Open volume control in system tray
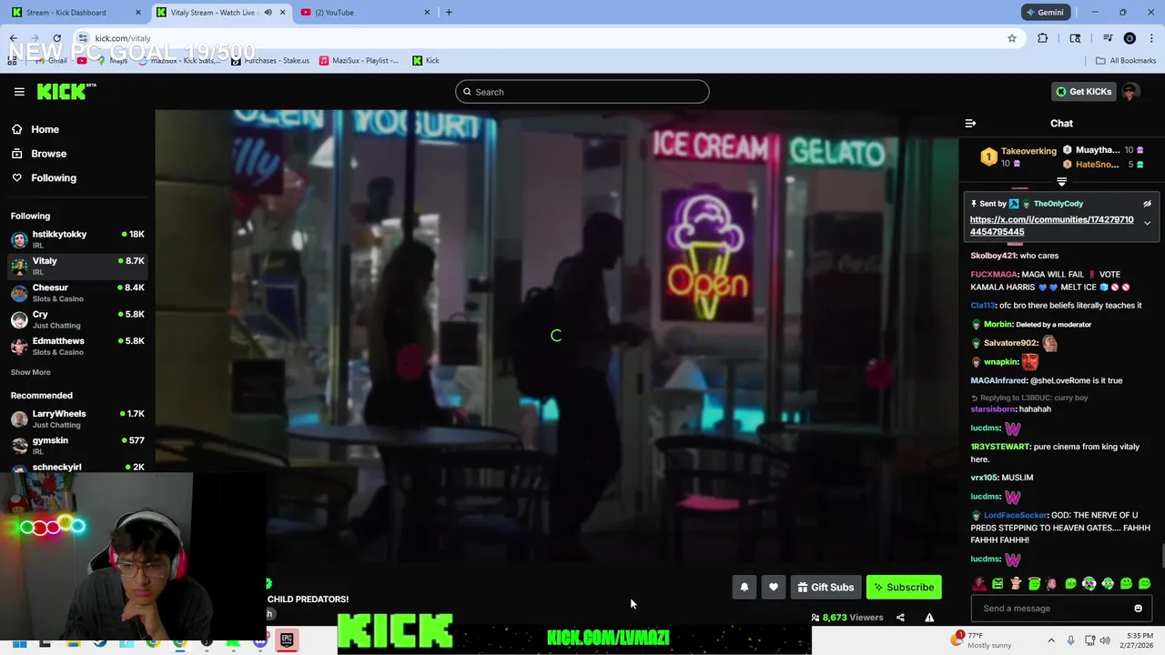 coord(1105,641)
